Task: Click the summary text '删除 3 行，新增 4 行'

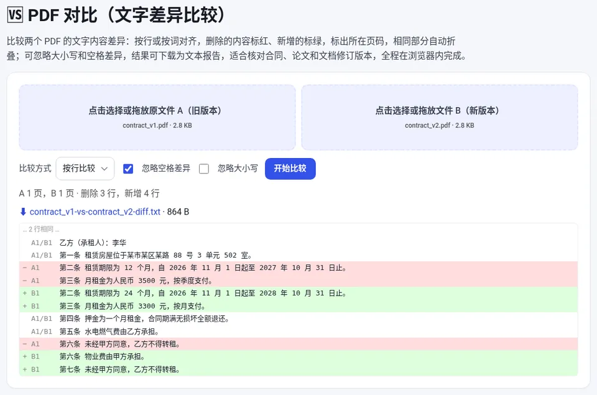Action: click(x=120, y=193)
